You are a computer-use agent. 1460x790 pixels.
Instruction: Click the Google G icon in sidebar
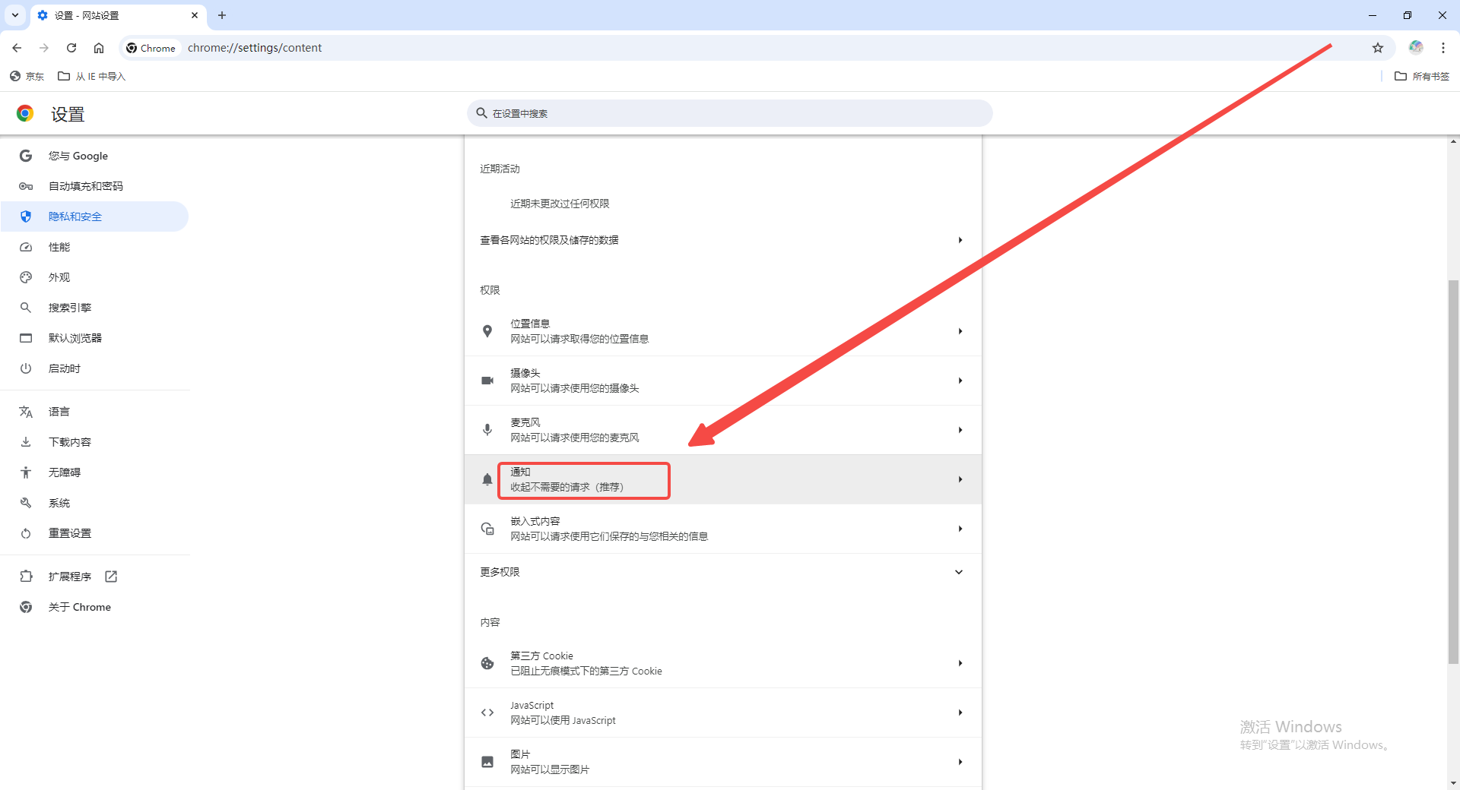click(26, 156)
